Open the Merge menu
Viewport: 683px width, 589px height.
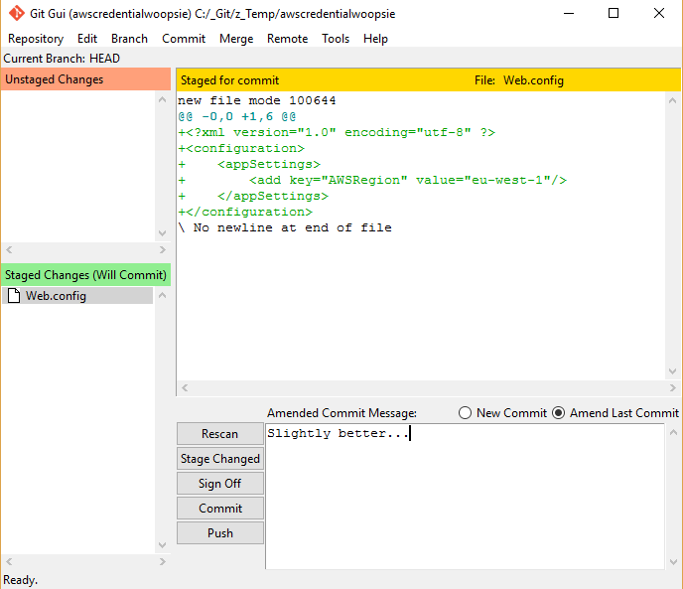[x=236, y=39]
